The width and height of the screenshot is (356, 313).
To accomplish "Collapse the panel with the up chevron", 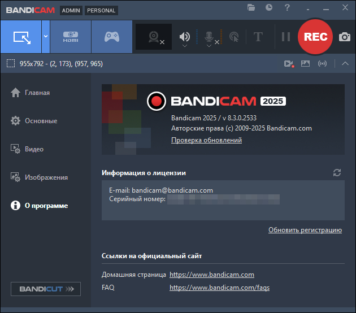I will coord(345,63).
